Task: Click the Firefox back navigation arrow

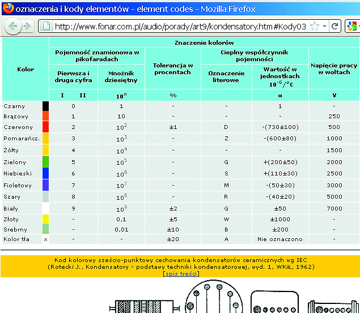Action: coord(13,26)
